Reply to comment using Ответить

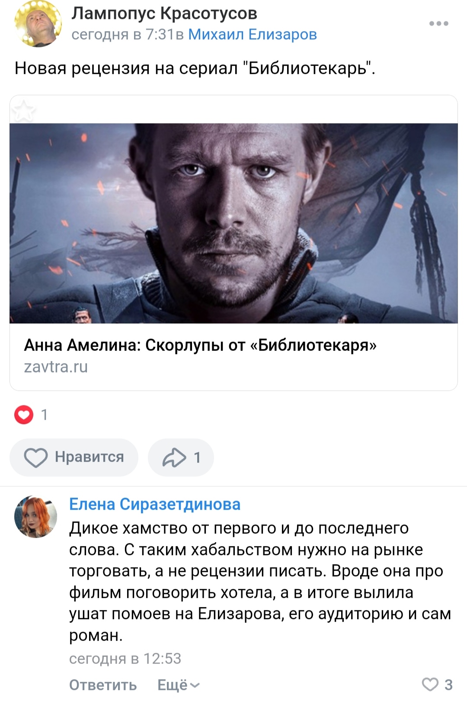(x=103, y=685)
